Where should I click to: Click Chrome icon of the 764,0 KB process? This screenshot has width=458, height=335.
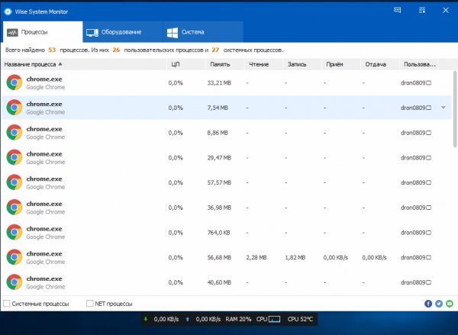click(x=15, y=232)
